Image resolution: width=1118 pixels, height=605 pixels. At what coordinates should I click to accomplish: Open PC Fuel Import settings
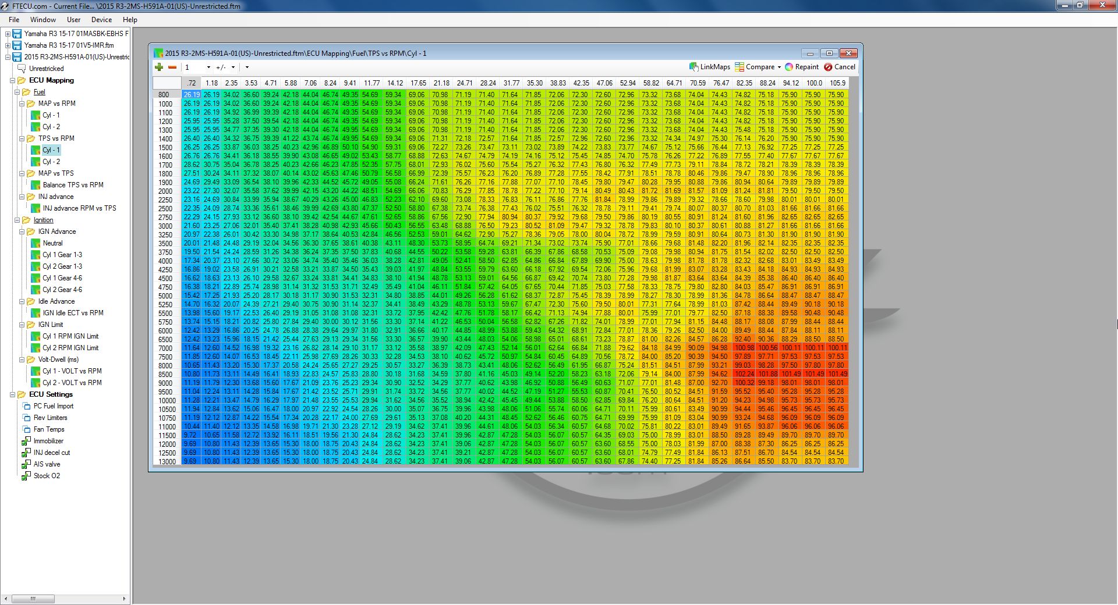pos(53,406)
